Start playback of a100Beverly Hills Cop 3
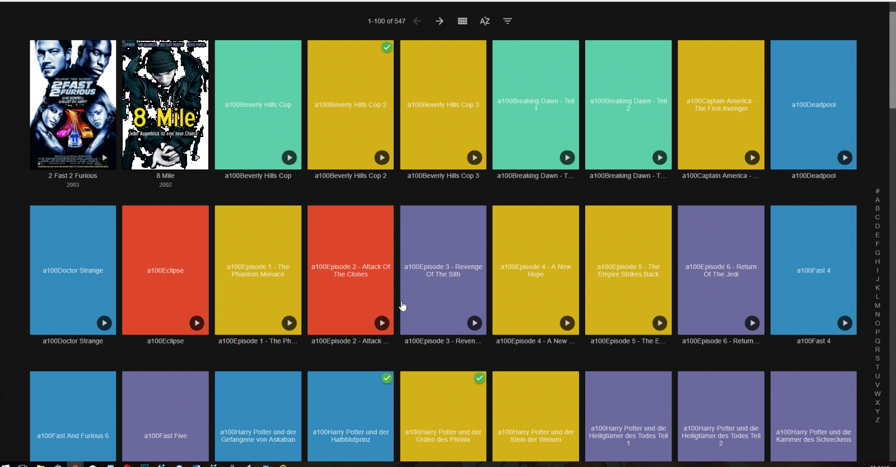 [x=475, y=158]
